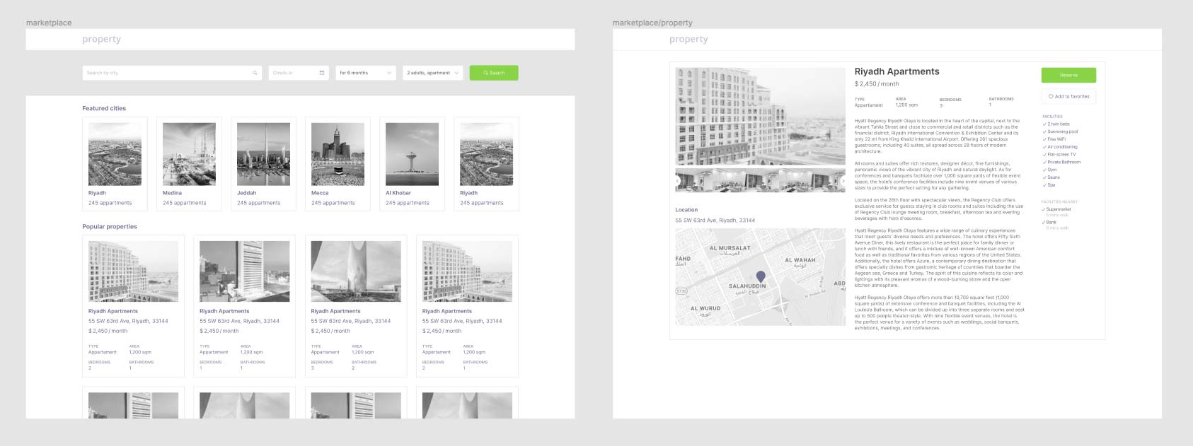The height and width of the screenshot is (446, 1193).
Task: Click the Add to favorites button
Action: (1068, 96)
